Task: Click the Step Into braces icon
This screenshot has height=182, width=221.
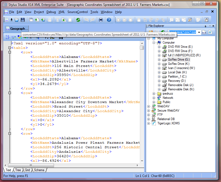Action: tap(145, 20)
